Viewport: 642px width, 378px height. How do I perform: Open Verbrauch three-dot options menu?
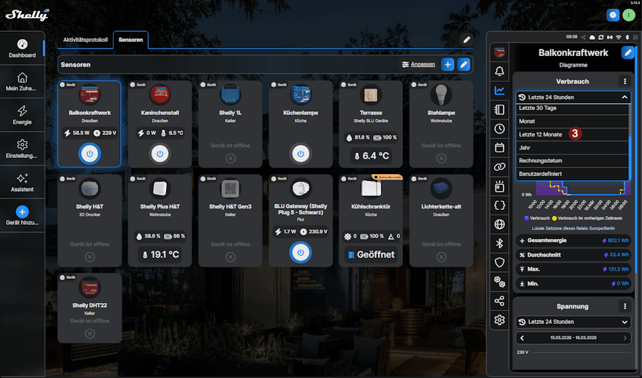coord(625,82)
